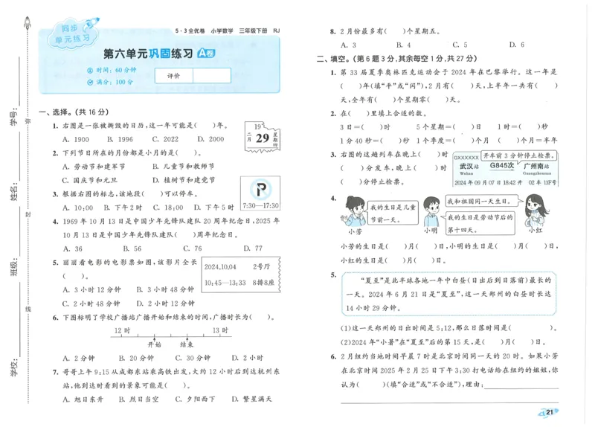Select option B. 儿童节和教师节
The height and width of the screenshot is (427, 595).
[183, 167]
